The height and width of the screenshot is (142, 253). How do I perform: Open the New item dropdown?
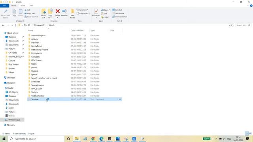coord(83,10)
